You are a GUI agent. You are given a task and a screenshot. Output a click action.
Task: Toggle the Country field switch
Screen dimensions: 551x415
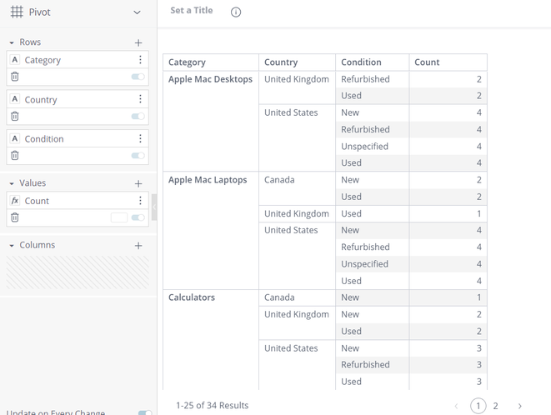pos(138,116)
